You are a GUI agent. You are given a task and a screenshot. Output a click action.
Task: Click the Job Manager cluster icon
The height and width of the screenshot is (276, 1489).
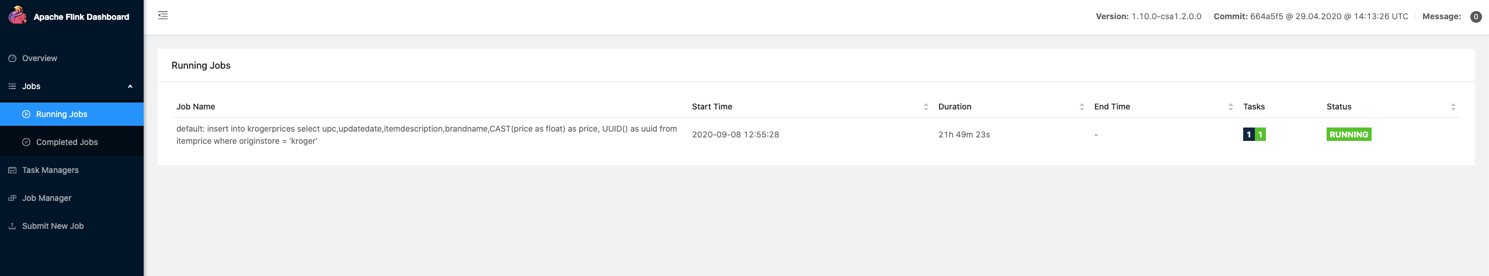(x=12, y=198)
